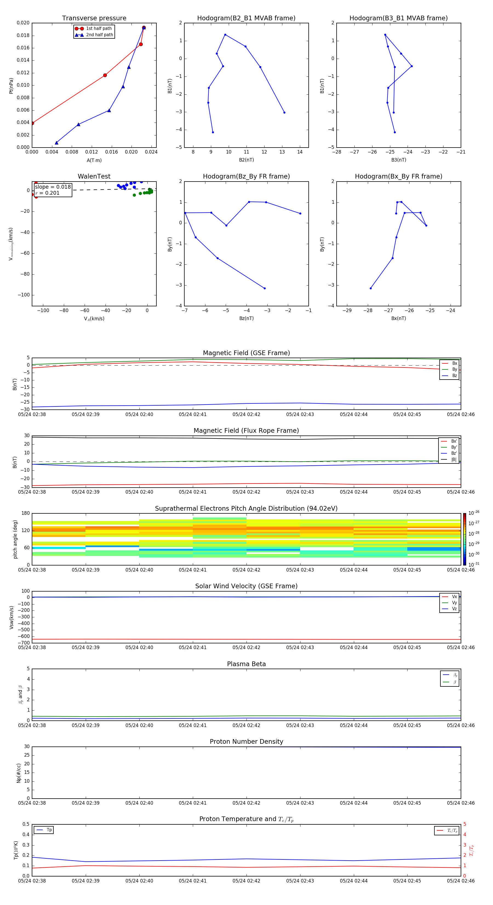Click the "Plasma Beta" plot title
This screenshot has width=493, height=905.
[246, 664]
